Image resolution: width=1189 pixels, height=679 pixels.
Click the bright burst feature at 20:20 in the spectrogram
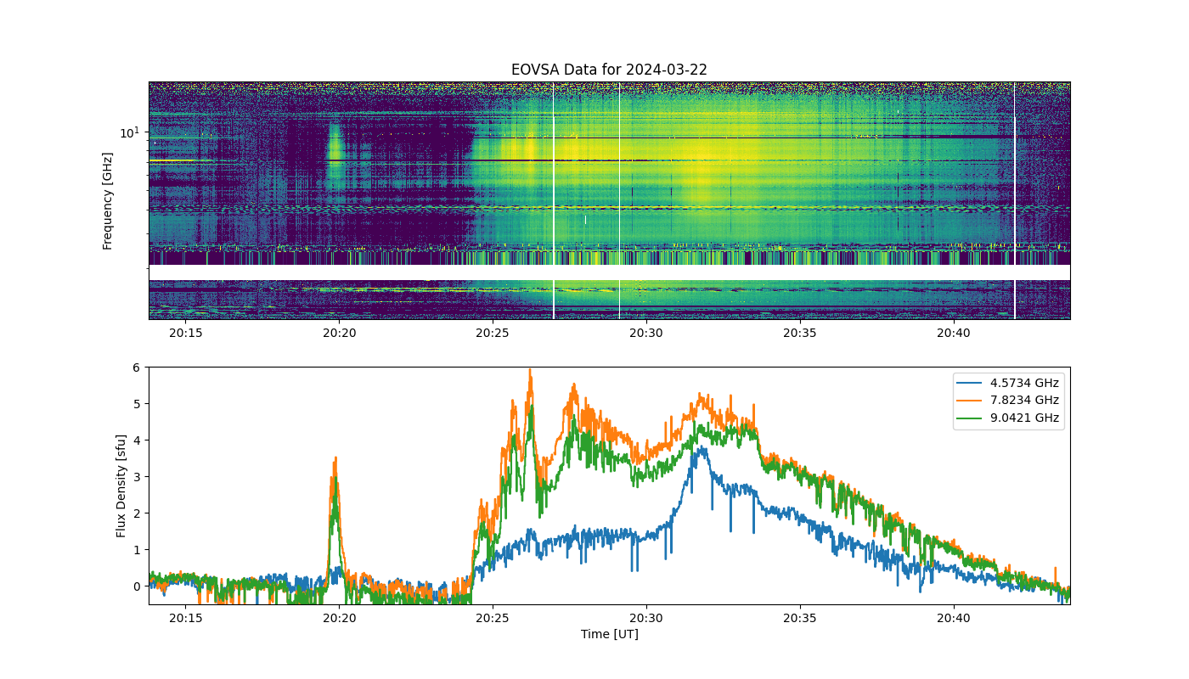334,146
